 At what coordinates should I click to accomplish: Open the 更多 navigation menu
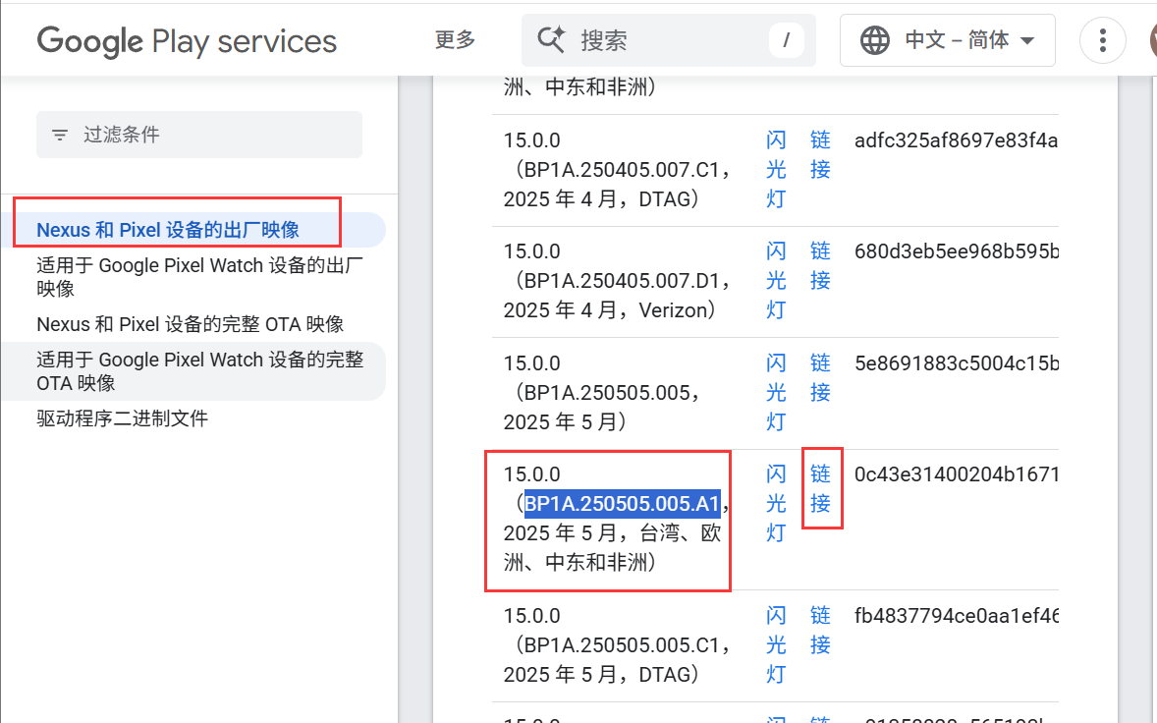pyautogui.click(x=455, y=40)
